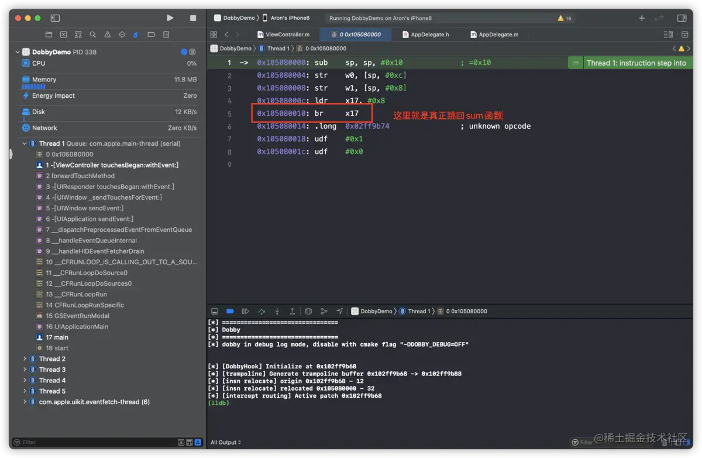Choose Aron's iPhone8 run destination
This screenshot has width=702, height=458.
point(286,18)
